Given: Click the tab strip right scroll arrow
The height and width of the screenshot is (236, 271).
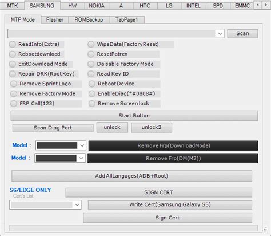Looking at the screenshot, I should (266, 5).
